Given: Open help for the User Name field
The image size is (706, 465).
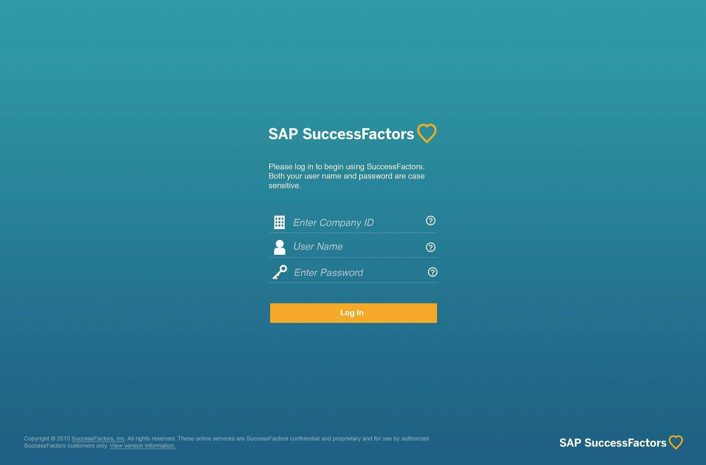Looking at the screenshot, I should [x=430, y=247].
